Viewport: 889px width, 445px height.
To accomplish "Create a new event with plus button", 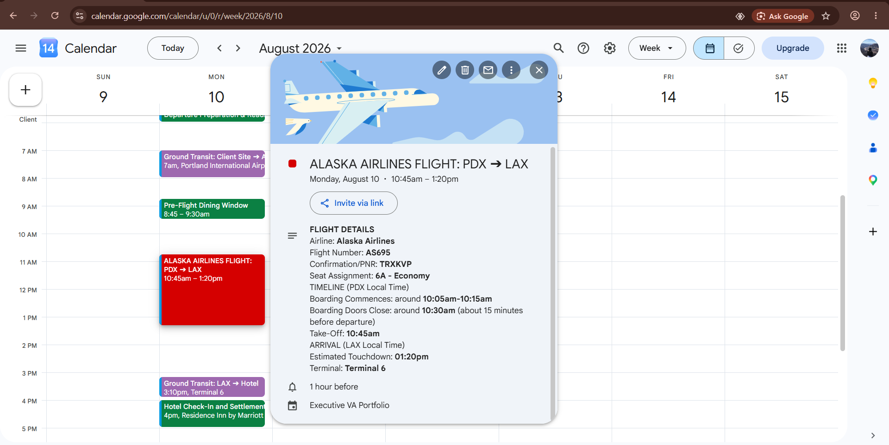I will (x=25, y=90).
